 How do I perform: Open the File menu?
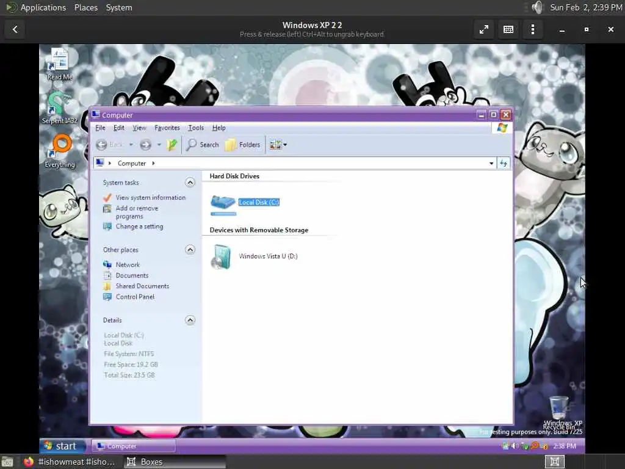point(101,128)
